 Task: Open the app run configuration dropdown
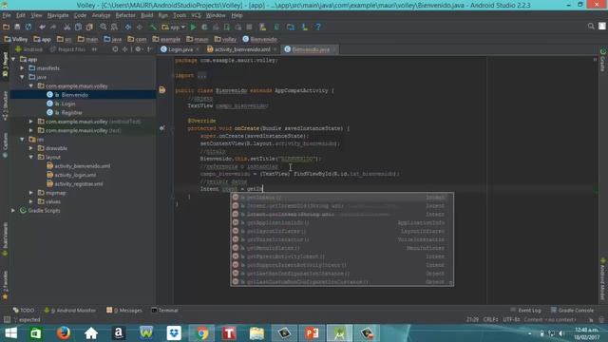(173, 28)
